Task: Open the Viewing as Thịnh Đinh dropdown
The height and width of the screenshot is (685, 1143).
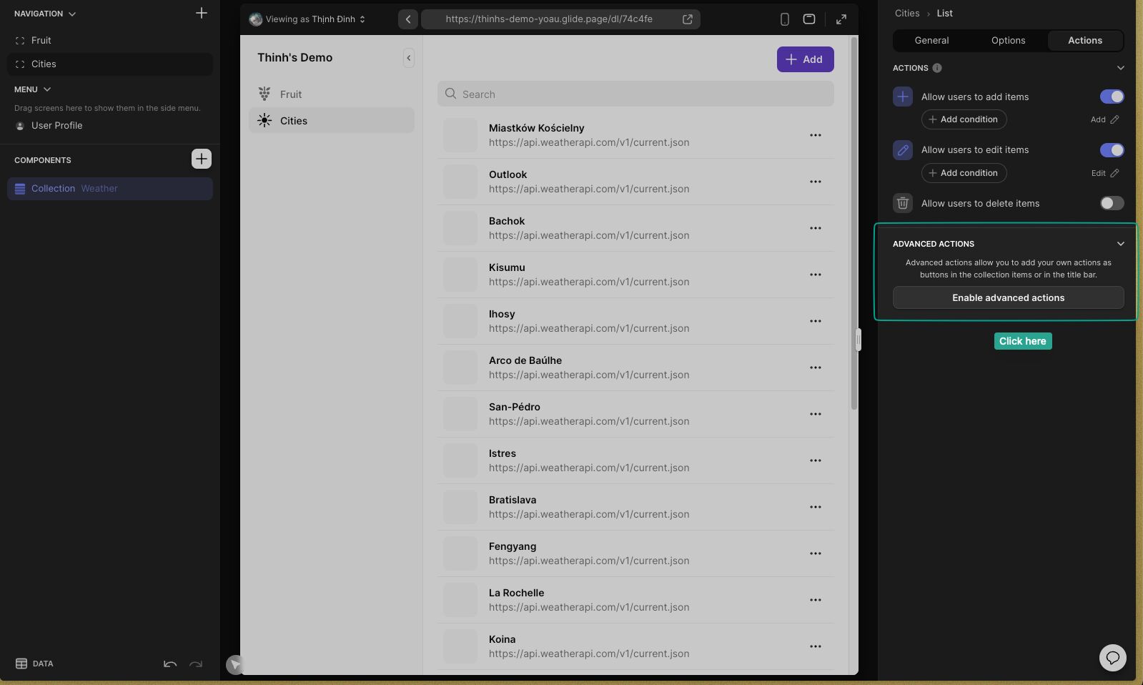Action: 307,19
